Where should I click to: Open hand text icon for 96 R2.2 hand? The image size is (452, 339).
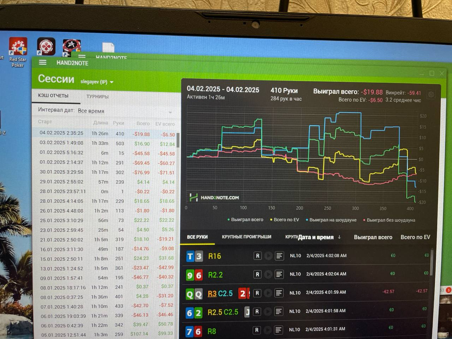[x=279, y=274]
